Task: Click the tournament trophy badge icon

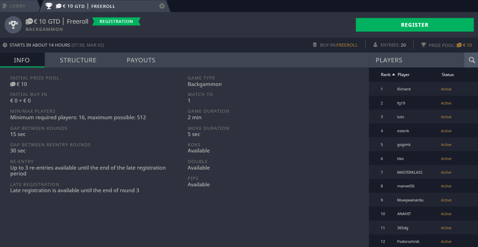Action: coord(13,25)
